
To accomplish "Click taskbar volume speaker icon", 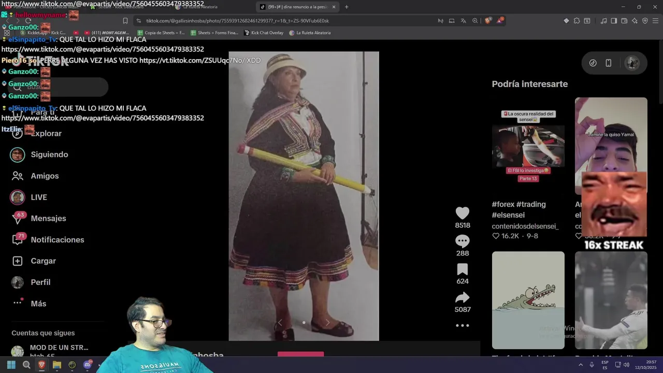I will click(626, 365).
